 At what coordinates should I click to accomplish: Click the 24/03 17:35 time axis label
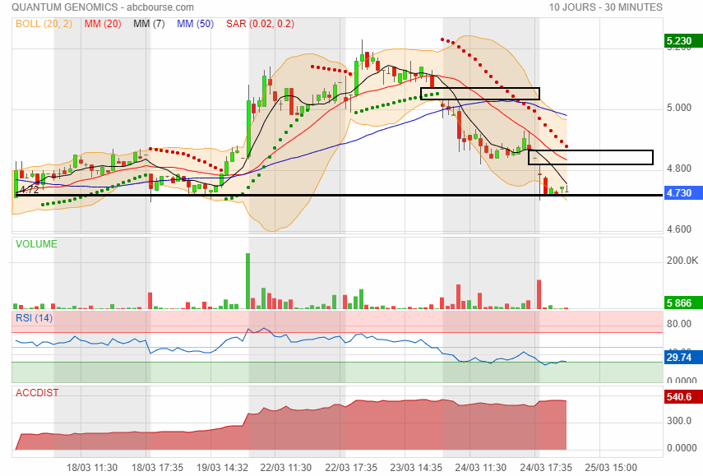(546, 468)
